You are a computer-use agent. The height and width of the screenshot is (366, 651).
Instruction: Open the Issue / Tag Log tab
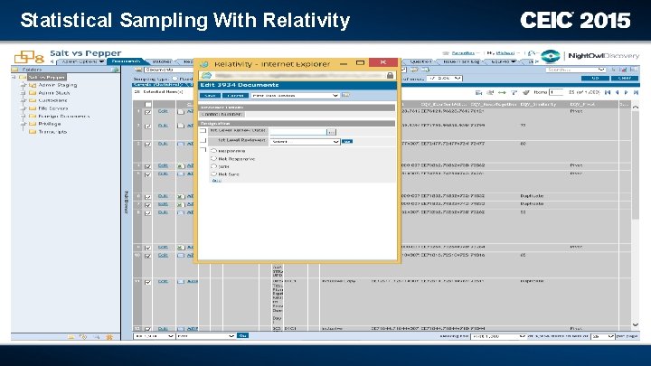click(461, 61)
